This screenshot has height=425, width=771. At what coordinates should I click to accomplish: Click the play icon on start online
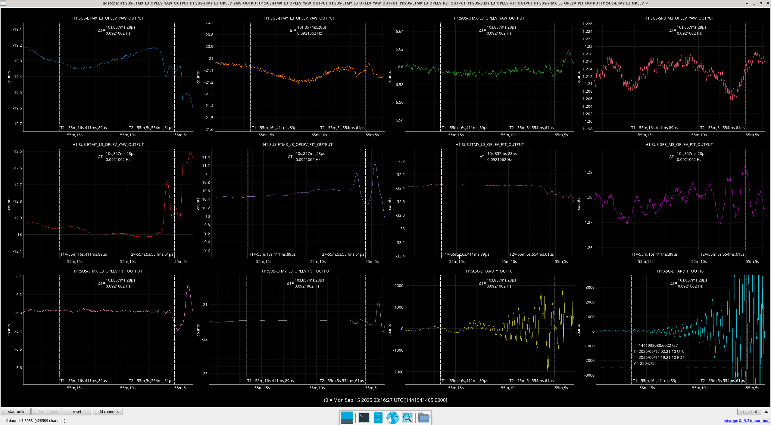coord(5,411)
